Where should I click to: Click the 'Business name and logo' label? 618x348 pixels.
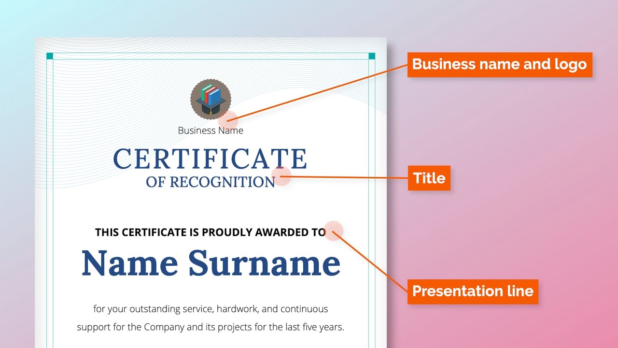[x=500, y=65]
